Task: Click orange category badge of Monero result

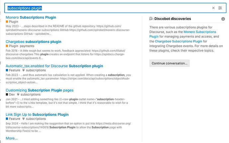Action: [7, 22]
